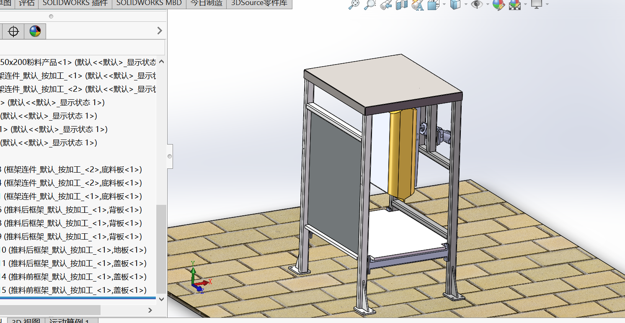Activate the Section View tool
This screenshot has width=625, height=323.
402,5
